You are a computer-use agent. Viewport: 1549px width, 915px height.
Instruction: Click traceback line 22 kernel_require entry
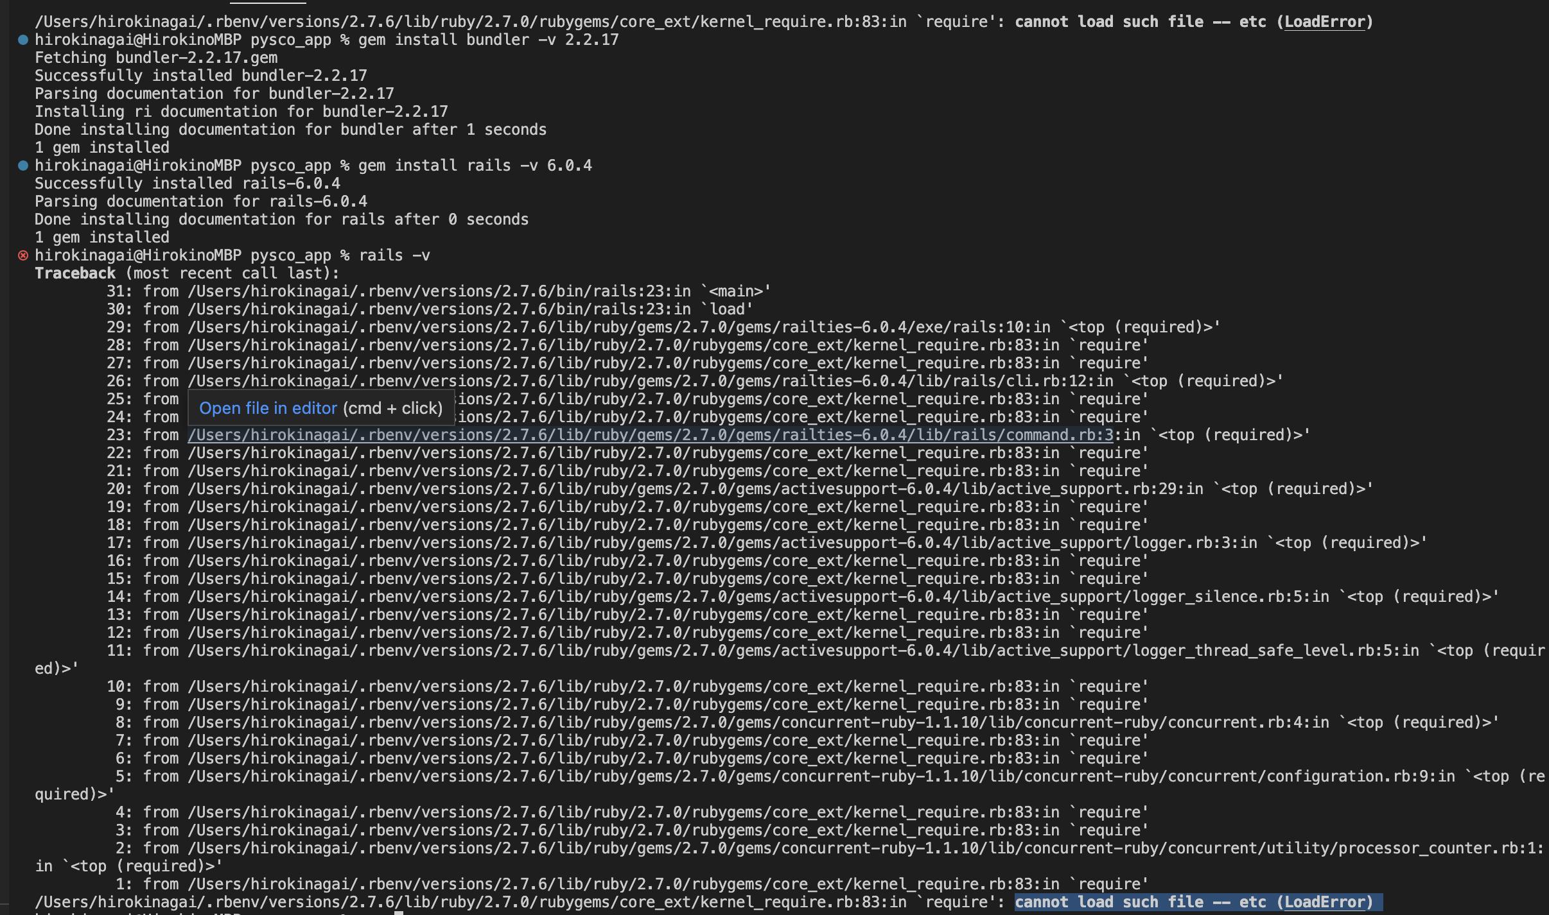(x=627, y=453)
